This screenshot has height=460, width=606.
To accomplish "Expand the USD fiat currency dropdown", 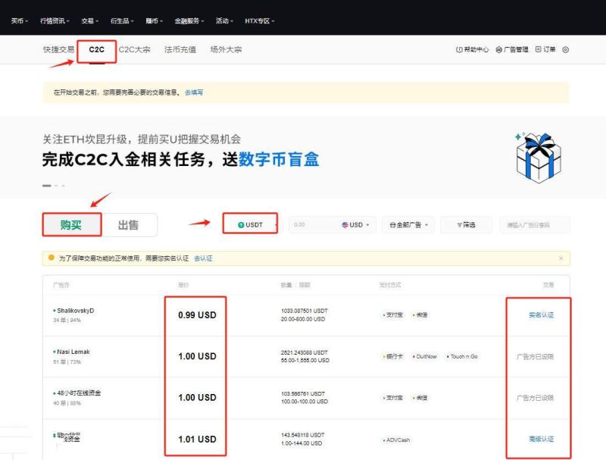I will (358, 225).
